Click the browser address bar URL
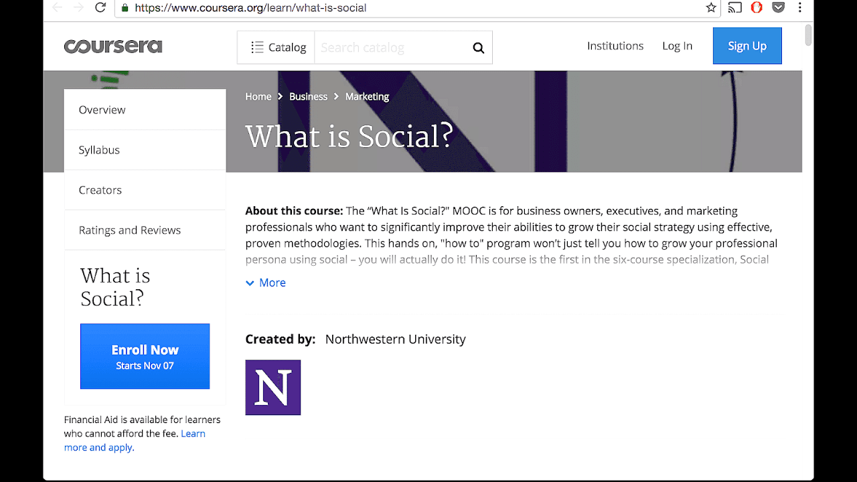 (250, 8)
